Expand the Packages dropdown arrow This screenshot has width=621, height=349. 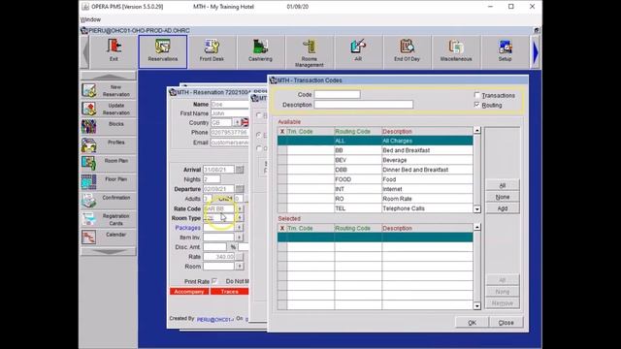(240, 228)
